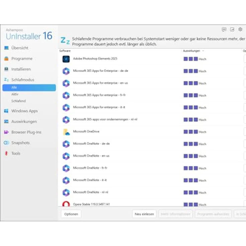Select row Microsoft OneNote - fr-fr
This screenshot has height=246, width=246.
point(152,168)
